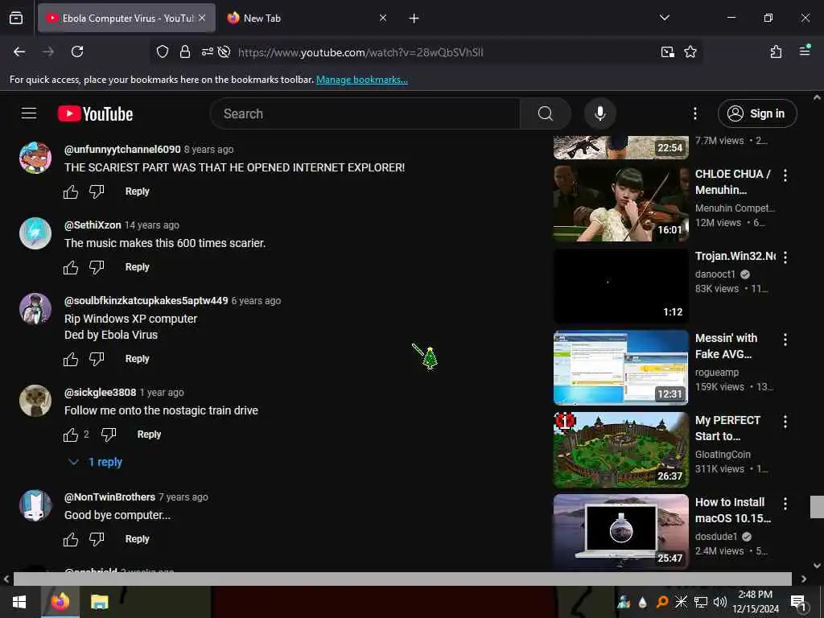Reply to @unfunnyytchannel6090's comment
Viewport: 824px width, 618px height.
(x=137, y=192)
